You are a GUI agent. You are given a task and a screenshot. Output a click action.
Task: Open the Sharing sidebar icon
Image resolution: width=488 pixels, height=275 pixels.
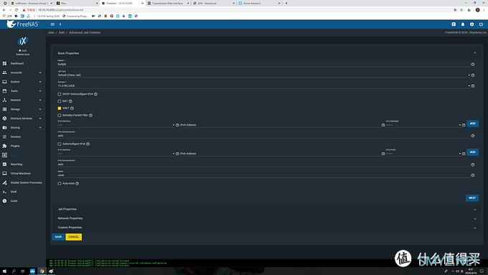click(5, 128)
